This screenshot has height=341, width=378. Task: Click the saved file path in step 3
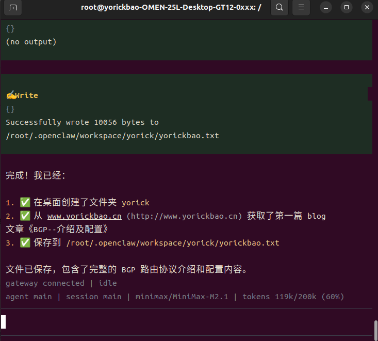172,243
